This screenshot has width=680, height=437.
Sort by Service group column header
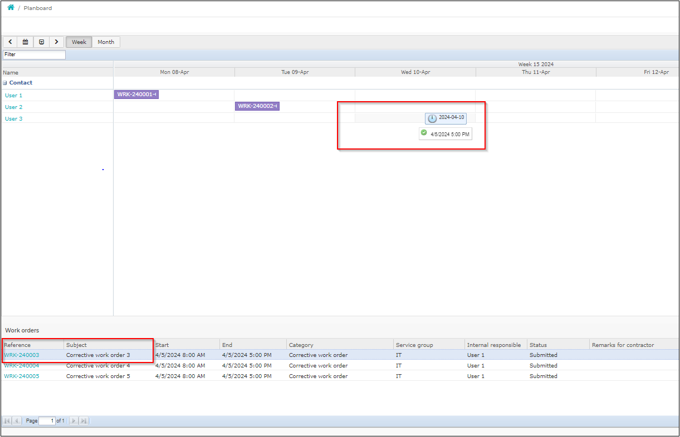point(429,345)
